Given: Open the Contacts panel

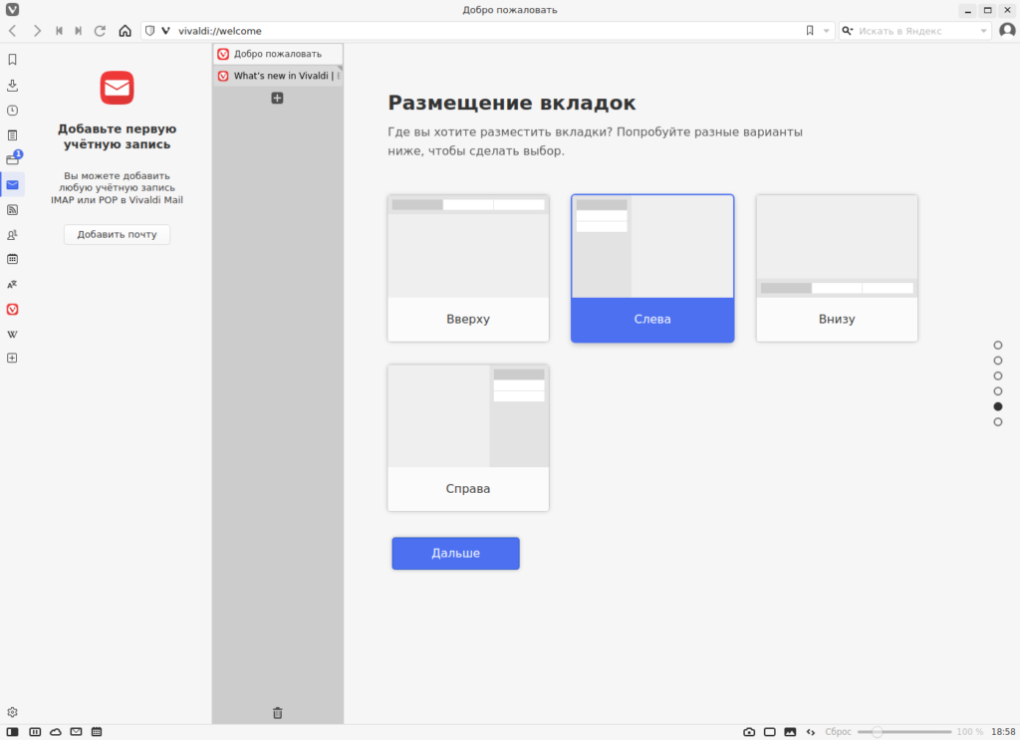Looking at the screenshot, I should (x=12, y=235).
